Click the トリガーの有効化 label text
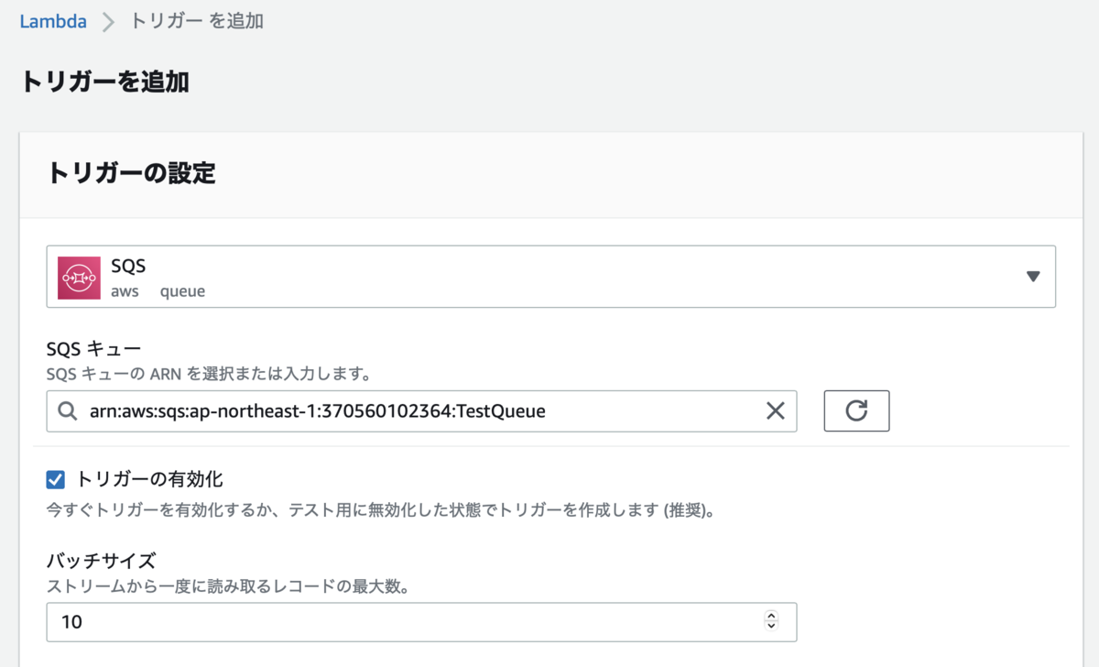1099x667 pixels. [150, 479]
